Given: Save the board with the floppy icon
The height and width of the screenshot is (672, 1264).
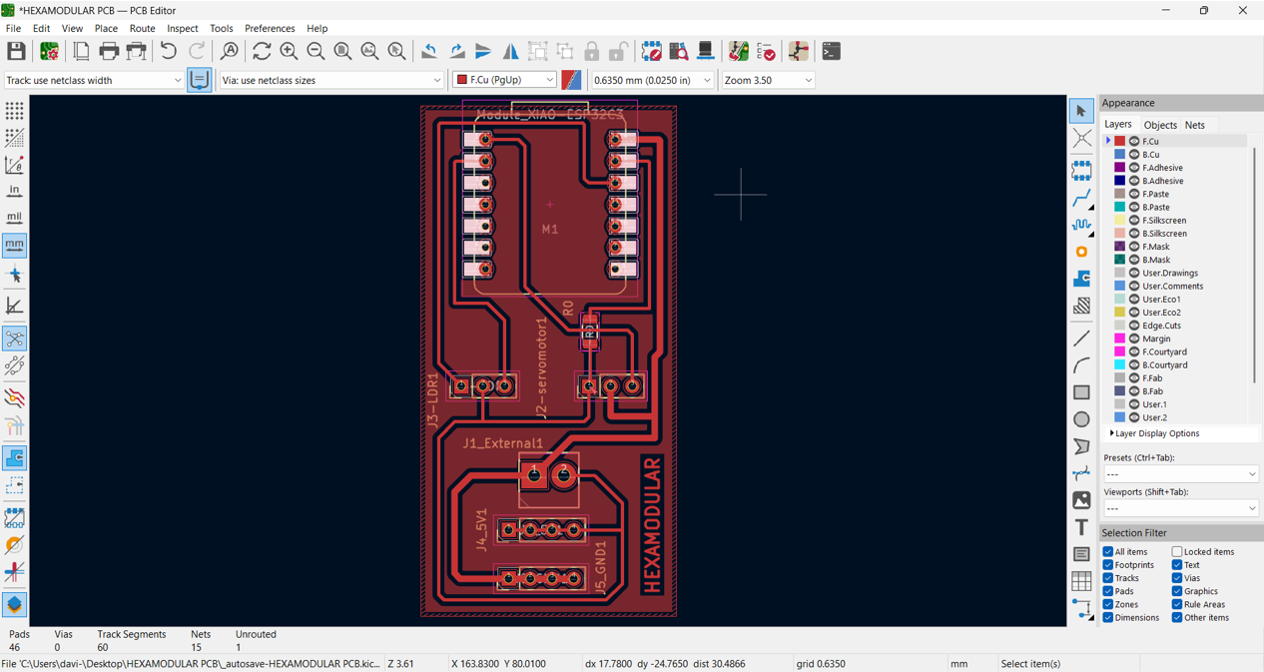Looking at the screenshot, I should (x=16, y=51).
